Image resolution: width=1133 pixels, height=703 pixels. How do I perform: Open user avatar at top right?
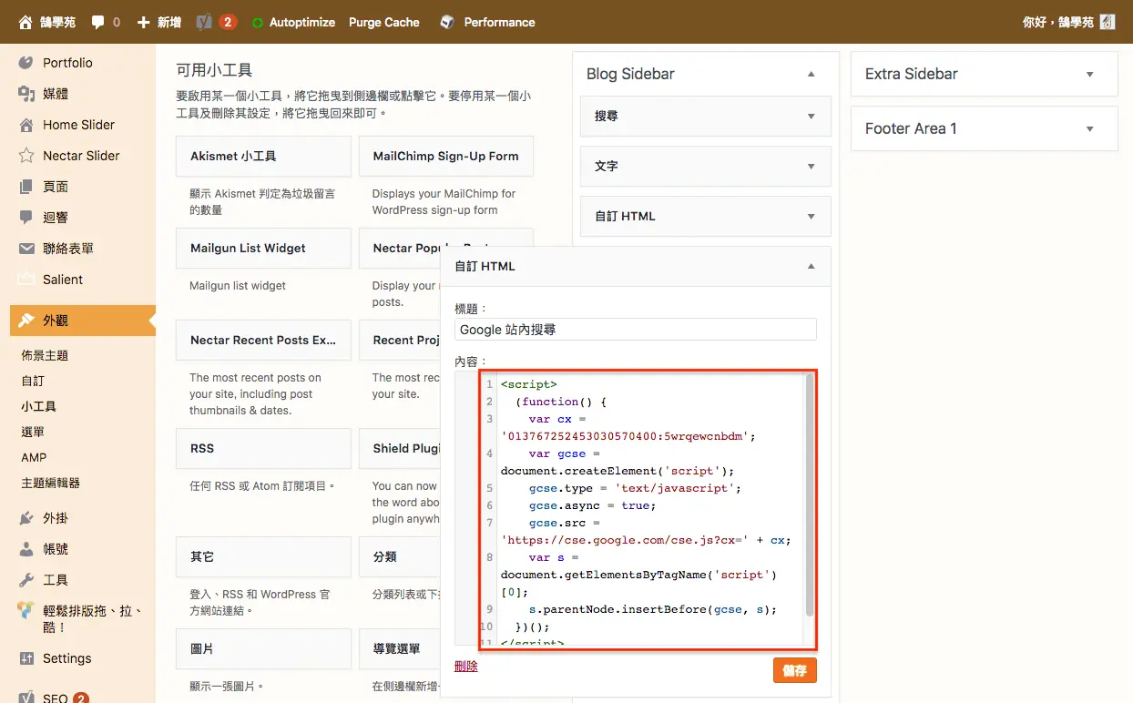point(1107,22)
